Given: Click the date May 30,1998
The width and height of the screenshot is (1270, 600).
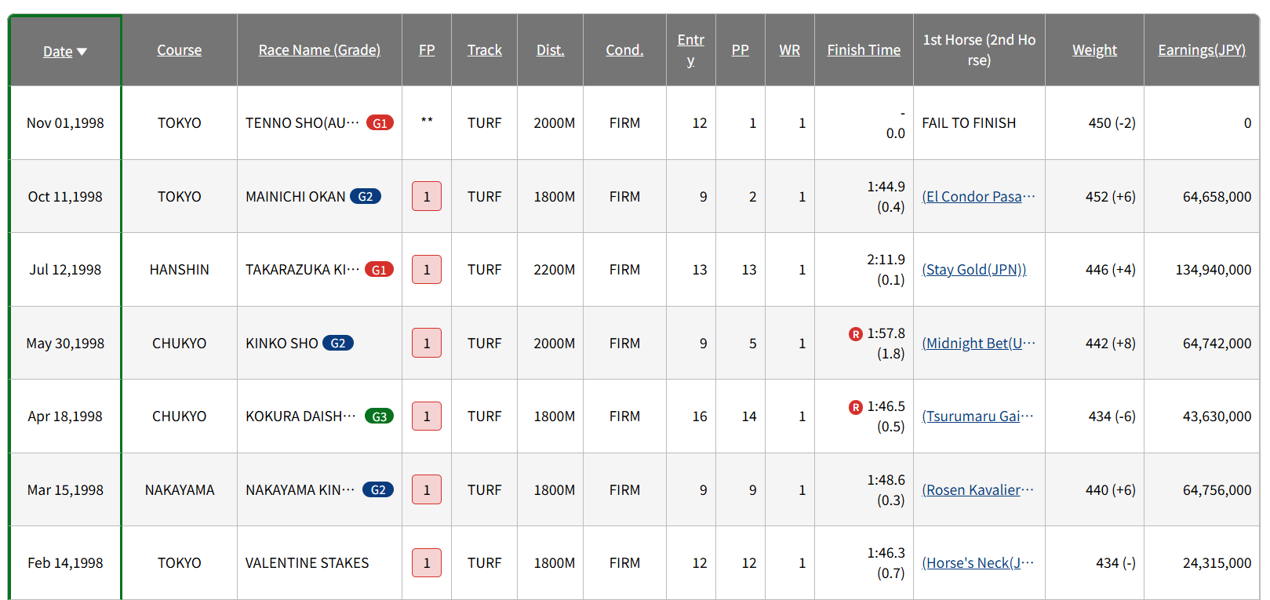Looking at the screenshot, I should click(65, 344).
